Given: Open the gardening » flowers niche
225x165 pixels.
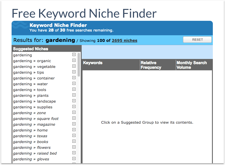Looking at the screenshot, I should point(32,148).
